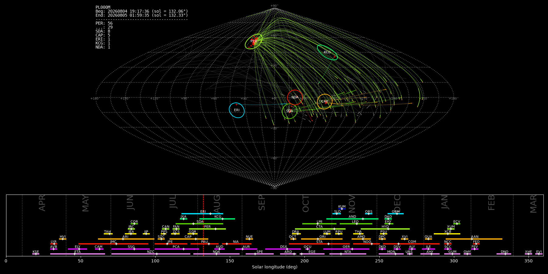Select the GEM shower bar in December
Viewport: 548px width, 274px height.
395,214
